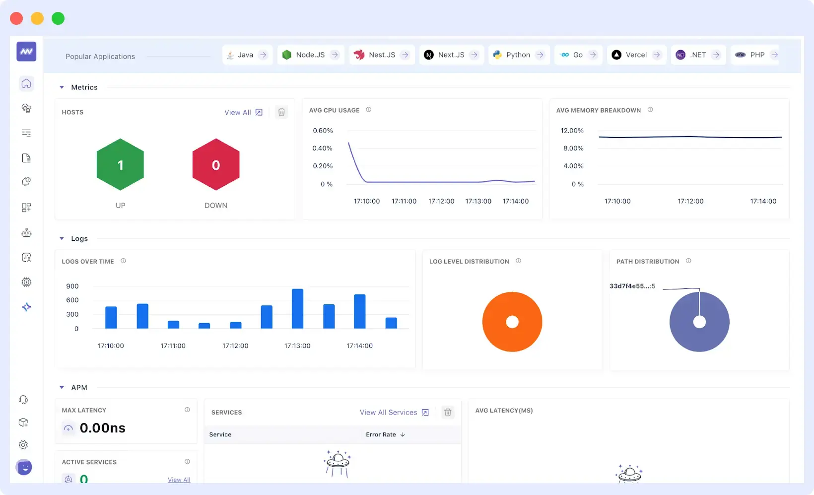Open the Home dashboard icon

tap(26, 83)
